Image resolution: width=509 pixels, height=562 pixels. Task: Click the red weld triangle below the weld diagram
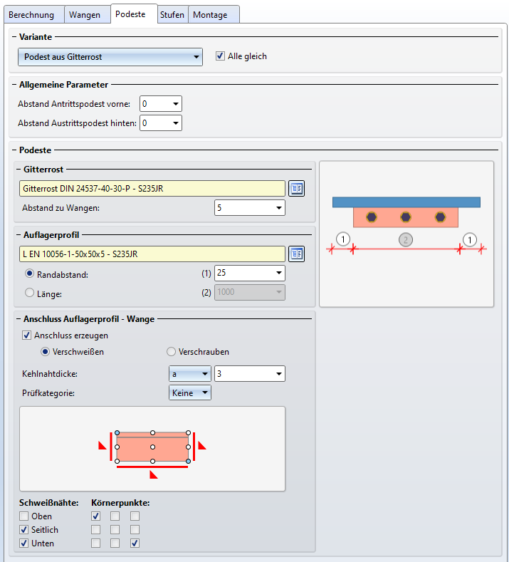pyautogui.click(x=153, y=474)
